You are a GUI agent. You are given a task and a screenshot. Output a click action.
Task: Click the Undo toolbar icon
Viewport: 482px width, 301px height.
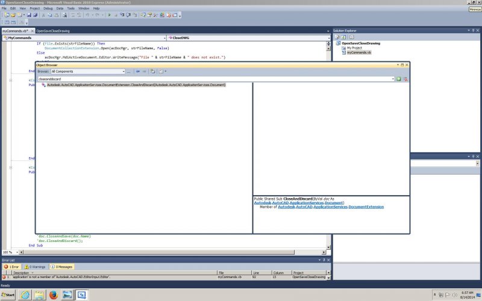pos(87,14)
